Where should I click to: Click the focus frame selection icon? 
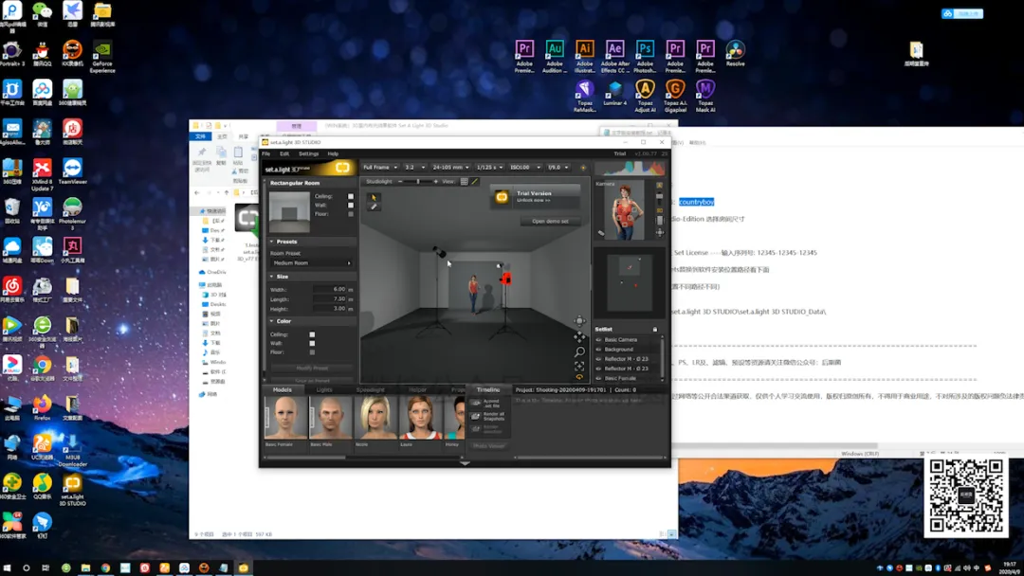(x=579, y=366)
